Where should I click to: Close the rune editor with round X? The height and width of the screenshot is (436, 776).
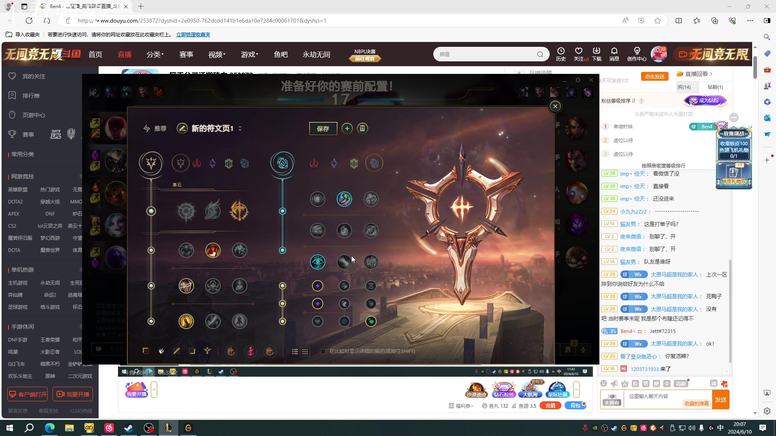(555, 106)
